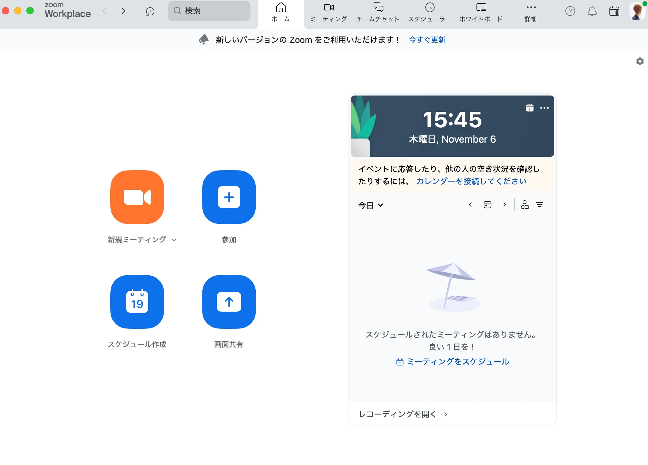Click the contacts availability icon near the filter
Screen dimensions: 648x465
525,204
